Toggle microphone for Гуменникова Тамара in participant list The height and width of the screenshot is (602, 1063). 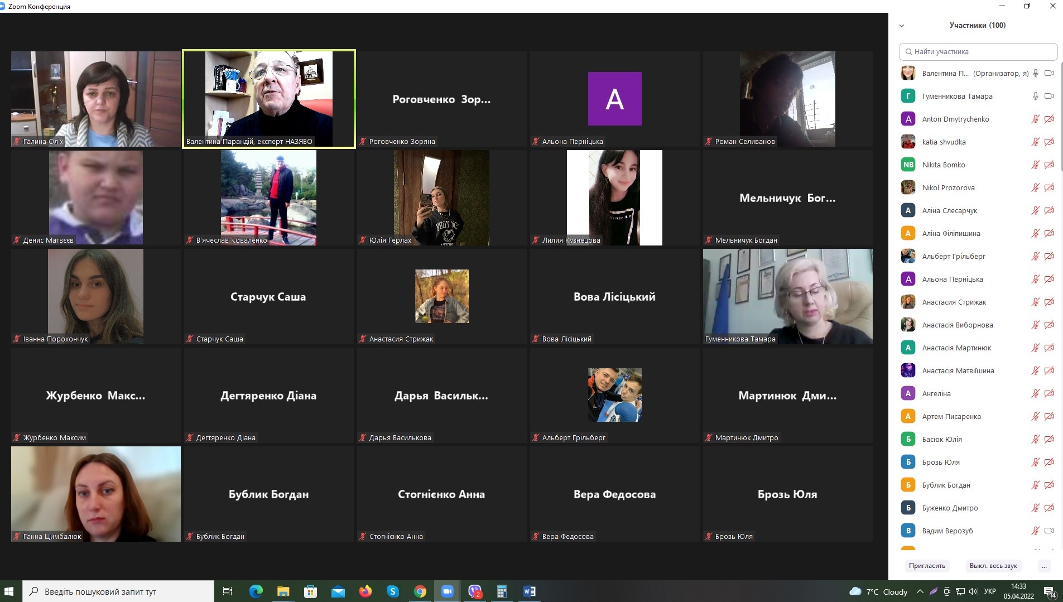click(x=1035, y=96)
